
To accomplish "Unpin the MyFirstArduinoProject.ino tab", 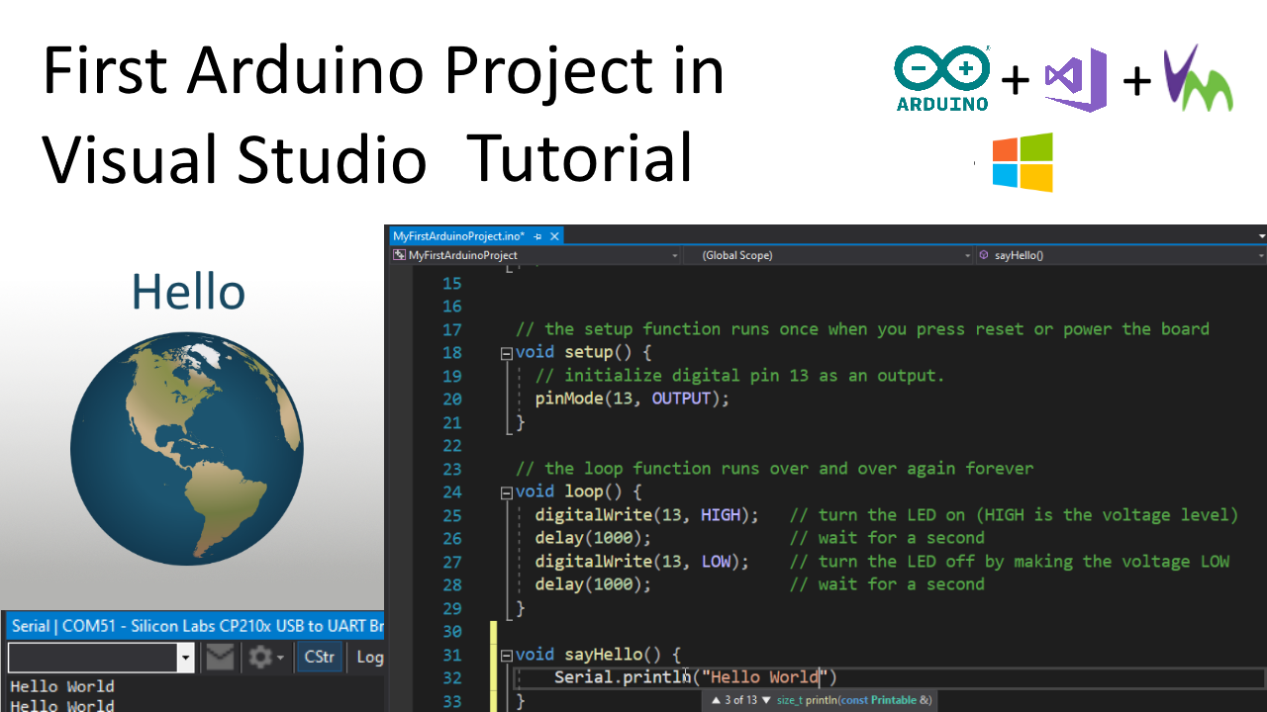I will [x=537, y=235].
